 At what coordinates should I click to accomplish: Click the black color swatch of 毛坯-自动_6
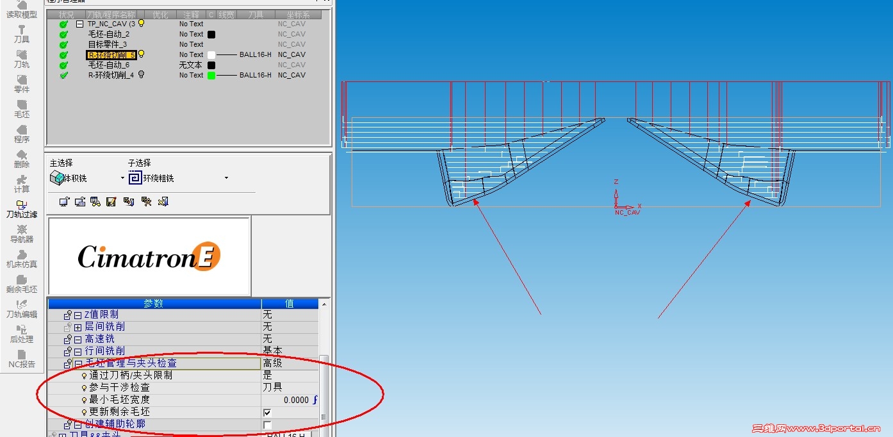211,65
